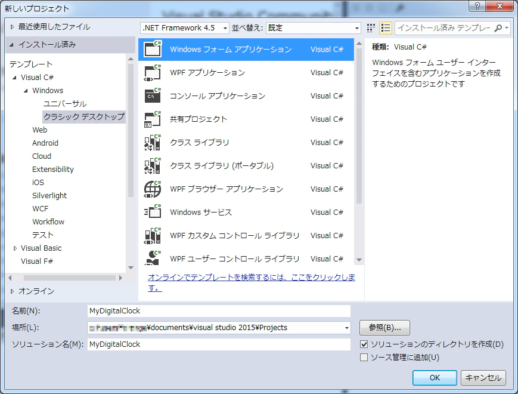Select the Android template category

[x=45, y=143]
